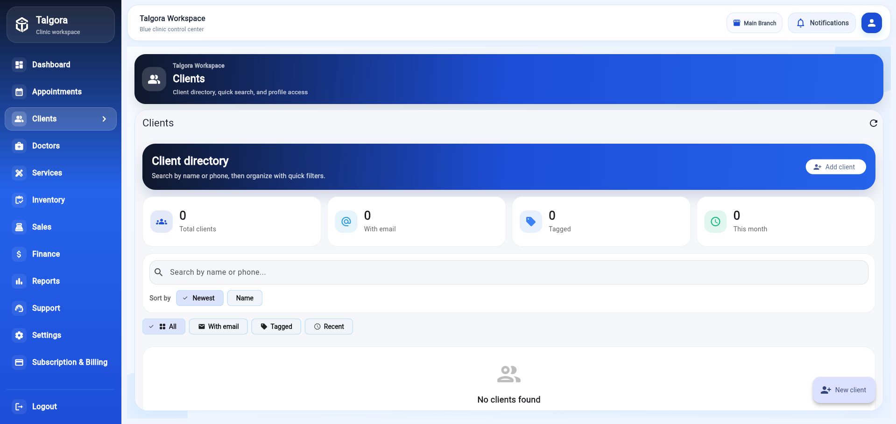
Task: Click the Total clients stat card
Action: 232,222
